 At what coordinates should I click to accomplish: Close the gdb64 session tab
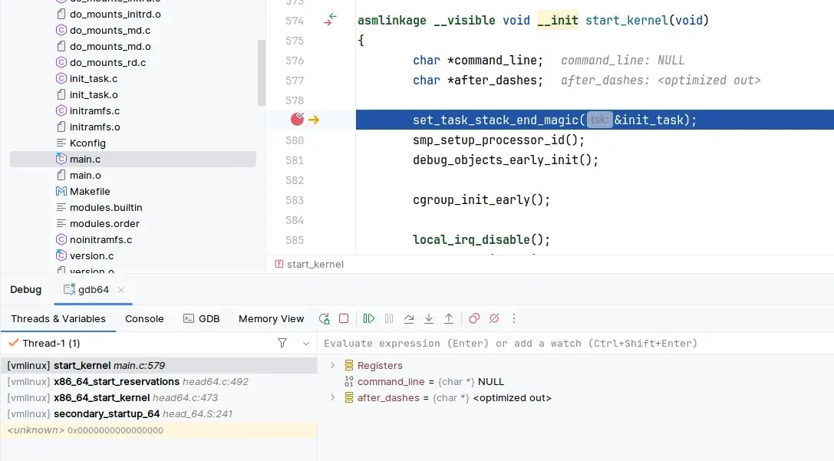(121, 290)
